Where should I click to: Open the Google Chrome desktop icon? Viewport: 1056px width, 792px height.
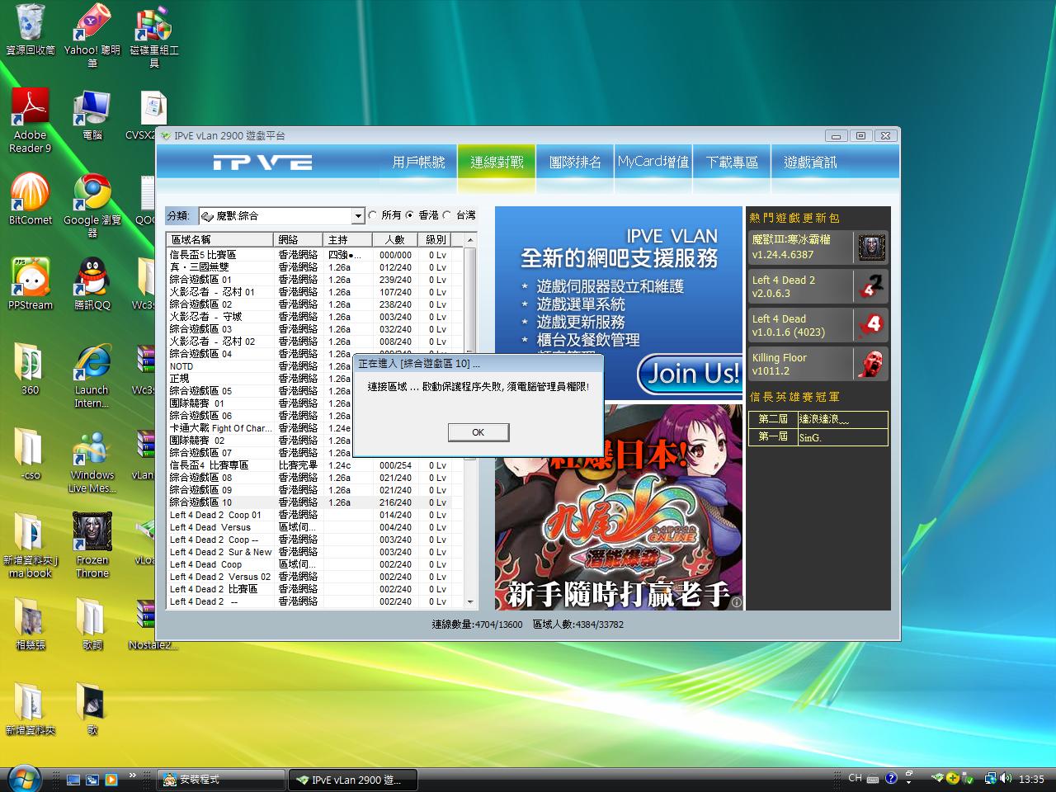tap(92, 195)
